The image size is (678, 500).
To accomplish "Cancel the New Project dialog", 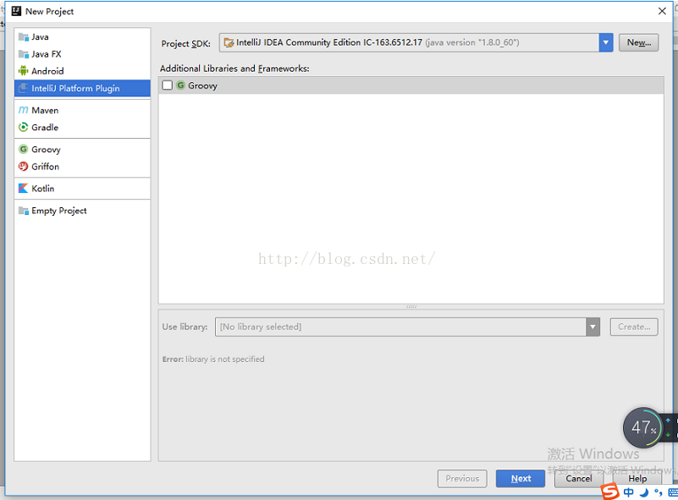I will tap(579, 478).
